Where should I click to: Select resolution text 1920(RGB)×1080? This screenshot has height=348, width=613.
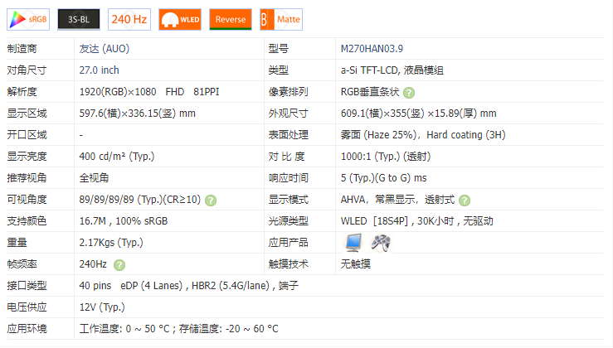pos(118,92)
